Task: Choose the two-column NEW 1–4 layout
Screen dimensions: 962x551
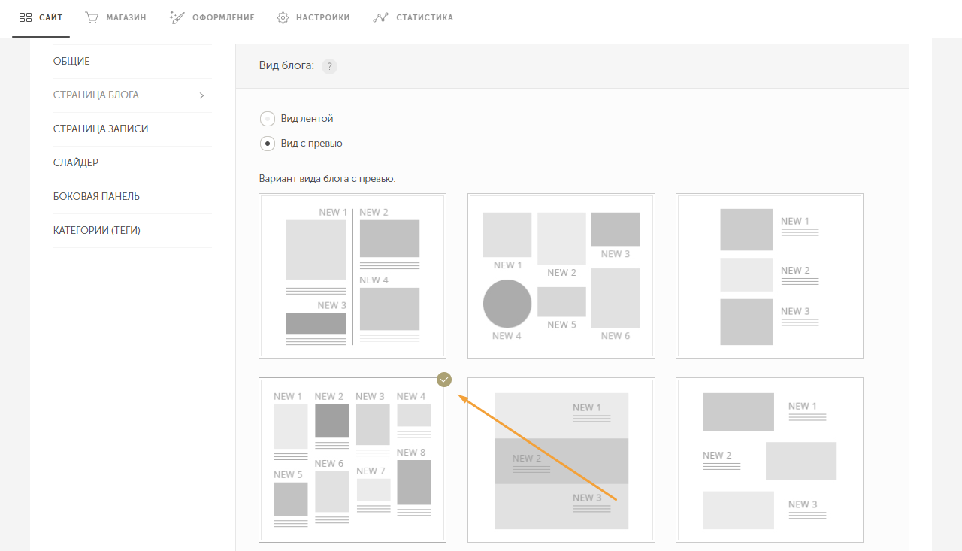Action: (352, 276)
